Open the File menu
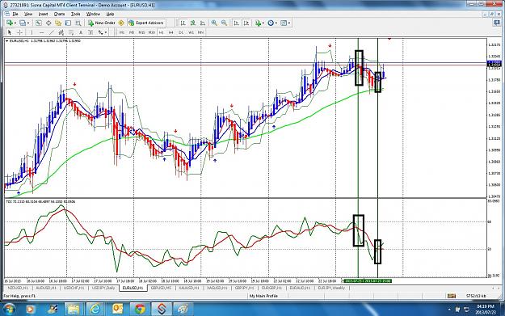 15,15
